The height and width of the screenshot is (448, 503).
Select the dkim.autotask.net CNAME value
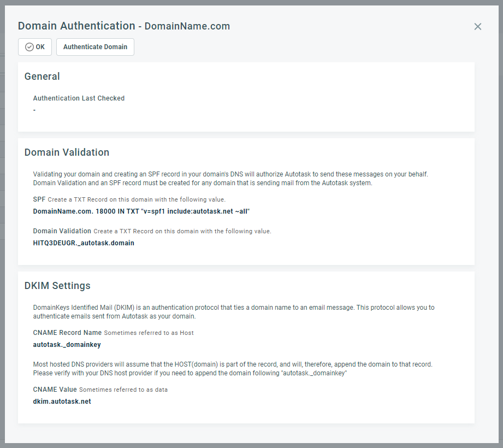tap(62, 402)
